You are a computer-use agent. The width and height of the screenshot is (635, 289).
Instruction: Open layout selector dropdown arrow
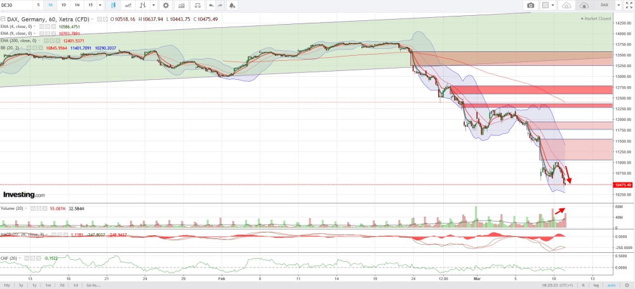point(553,5)
